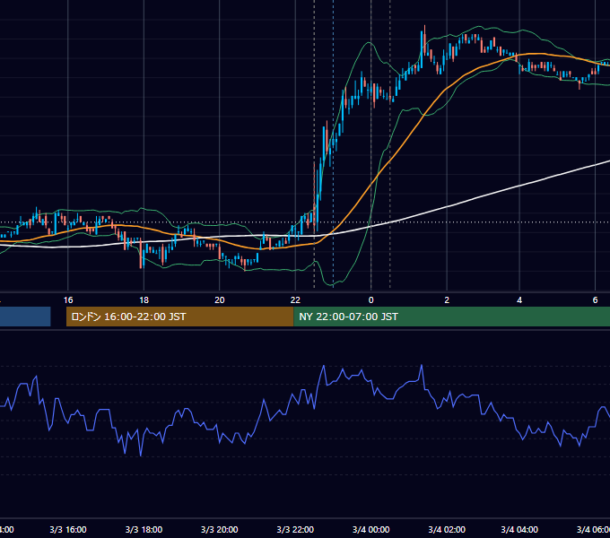
Task: Click the NY 22:00-07:00 JST session bar
Action: pos(451,317)
